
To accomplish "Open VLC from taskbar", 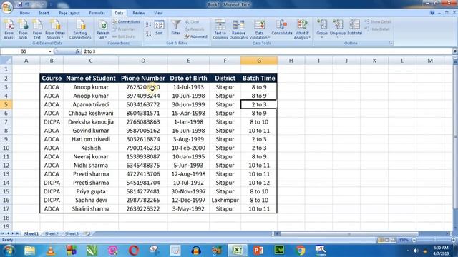I will point(51,251).
